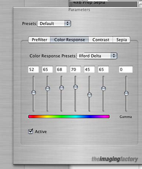The width and height of the screenshot is (142, 169).
Task: Open the Contrast tab
Action: click(x=101, y=40)
